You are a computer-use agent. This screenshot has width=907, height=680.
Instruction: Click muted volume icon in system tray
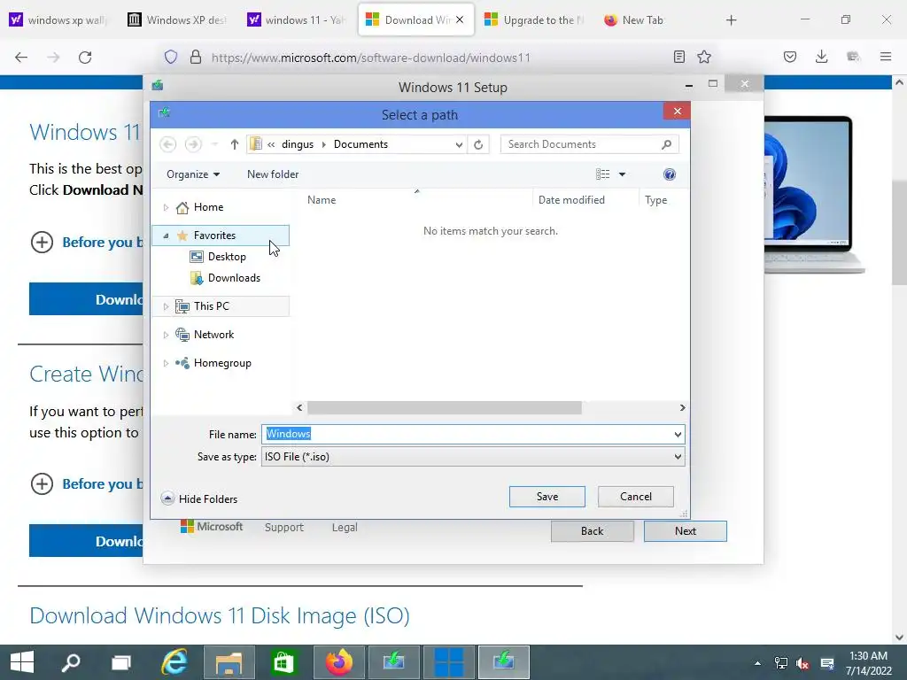(802, 663)
